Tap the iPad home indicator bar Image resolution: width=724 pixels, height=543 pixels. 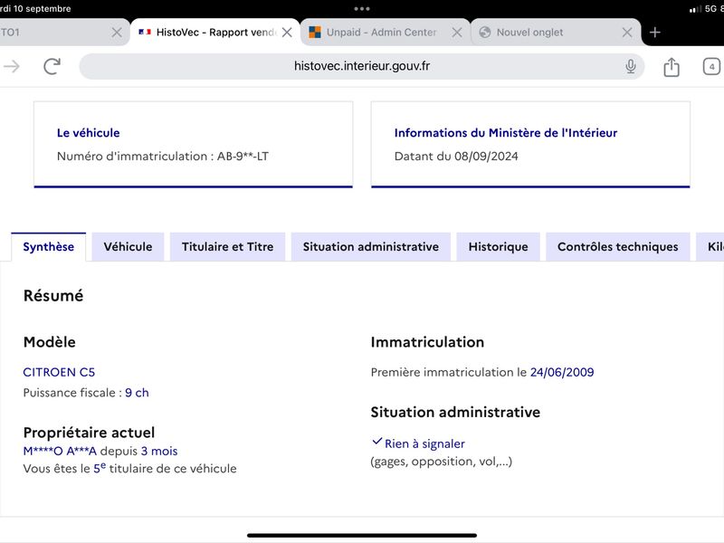click(361, 536)
